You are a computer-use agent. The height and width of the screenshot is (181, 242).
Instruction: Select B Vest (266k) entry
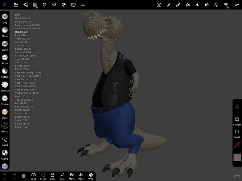coord(22,69)
